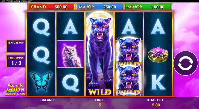The image size is (199, 109).
Task: Click the Lines value 5
Action: click(100, 105)
